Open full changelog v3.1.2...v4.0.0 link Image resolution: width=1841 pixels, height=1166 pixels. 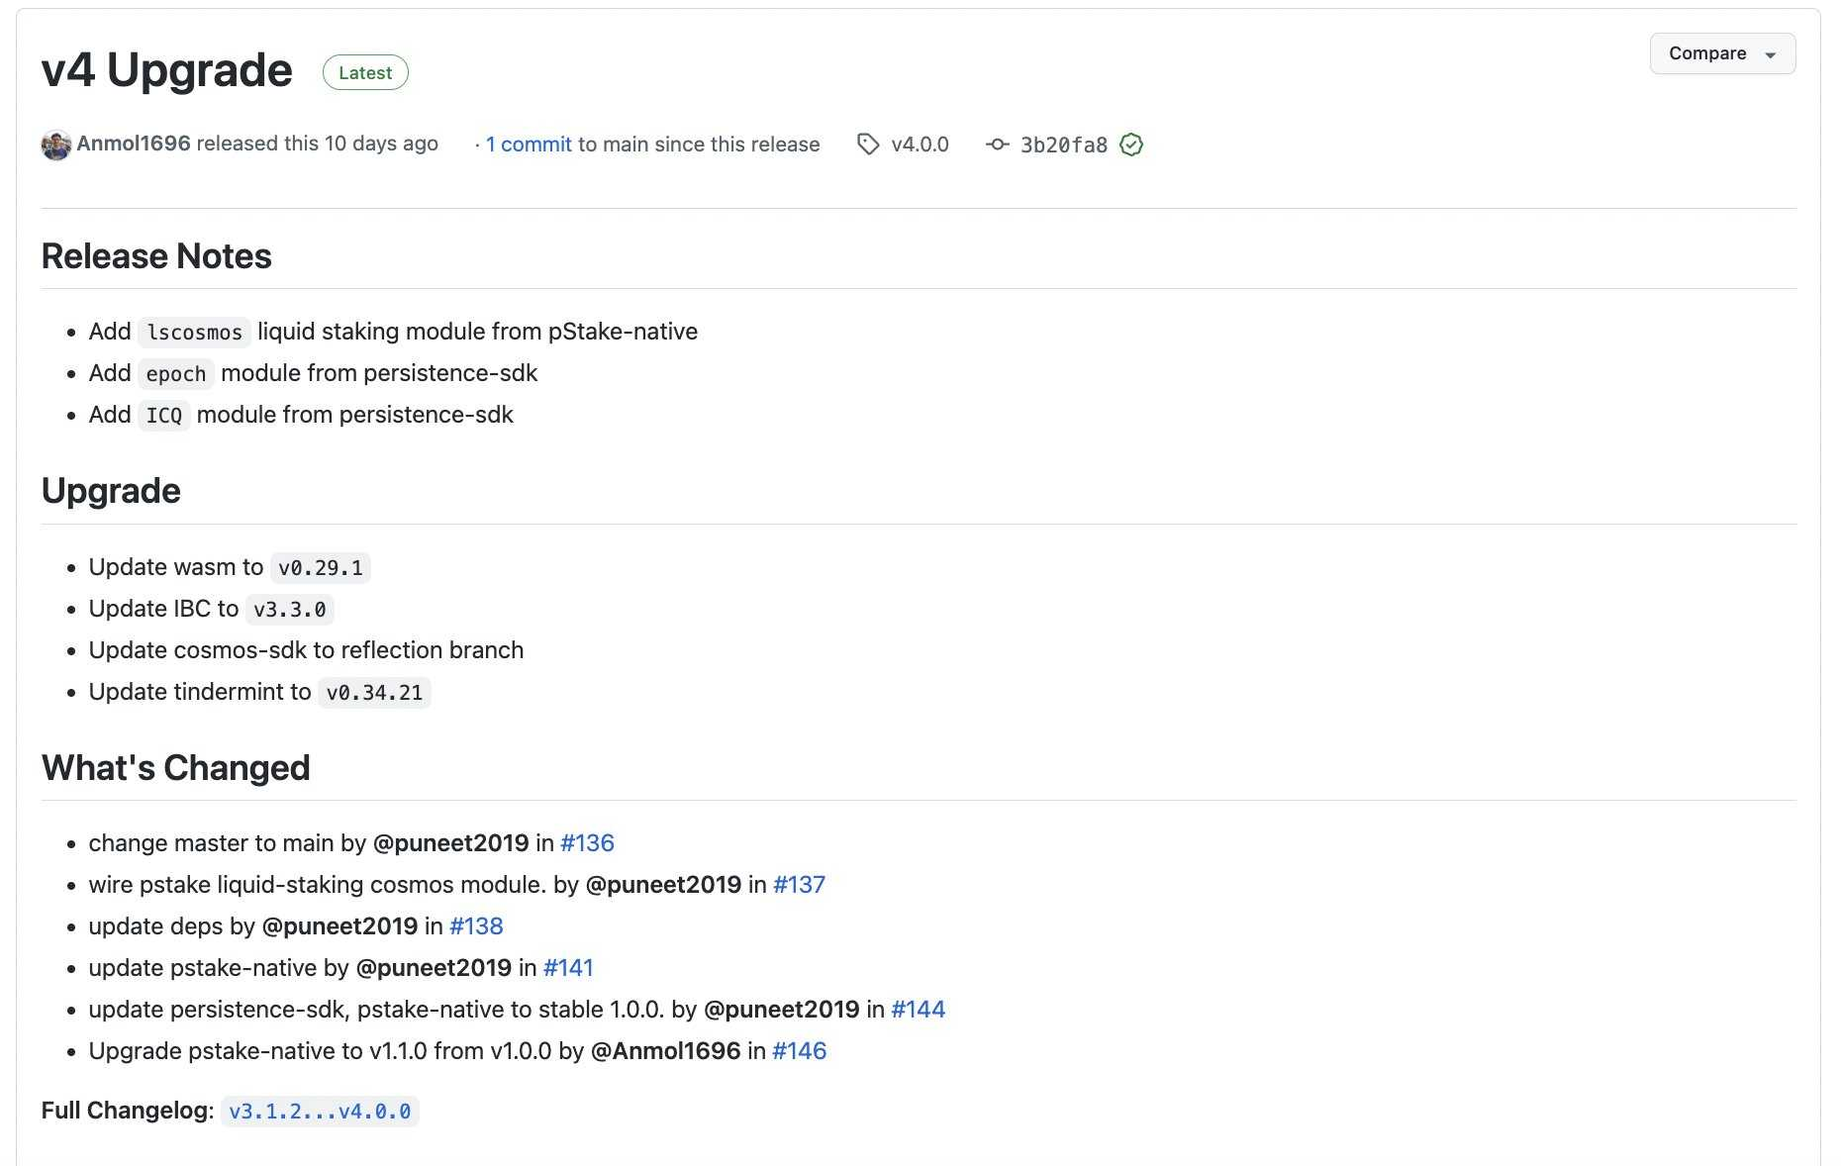click(320, 1112)
